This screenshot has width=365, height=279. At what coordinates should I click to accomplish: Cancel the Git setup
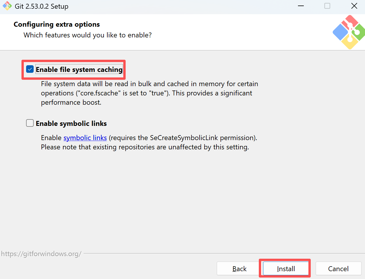338,269
